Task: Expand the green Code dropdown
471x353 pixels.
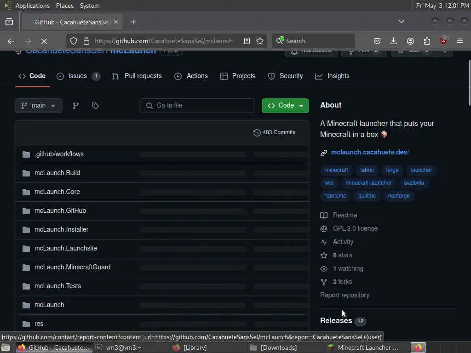Action: click(285, 106)
